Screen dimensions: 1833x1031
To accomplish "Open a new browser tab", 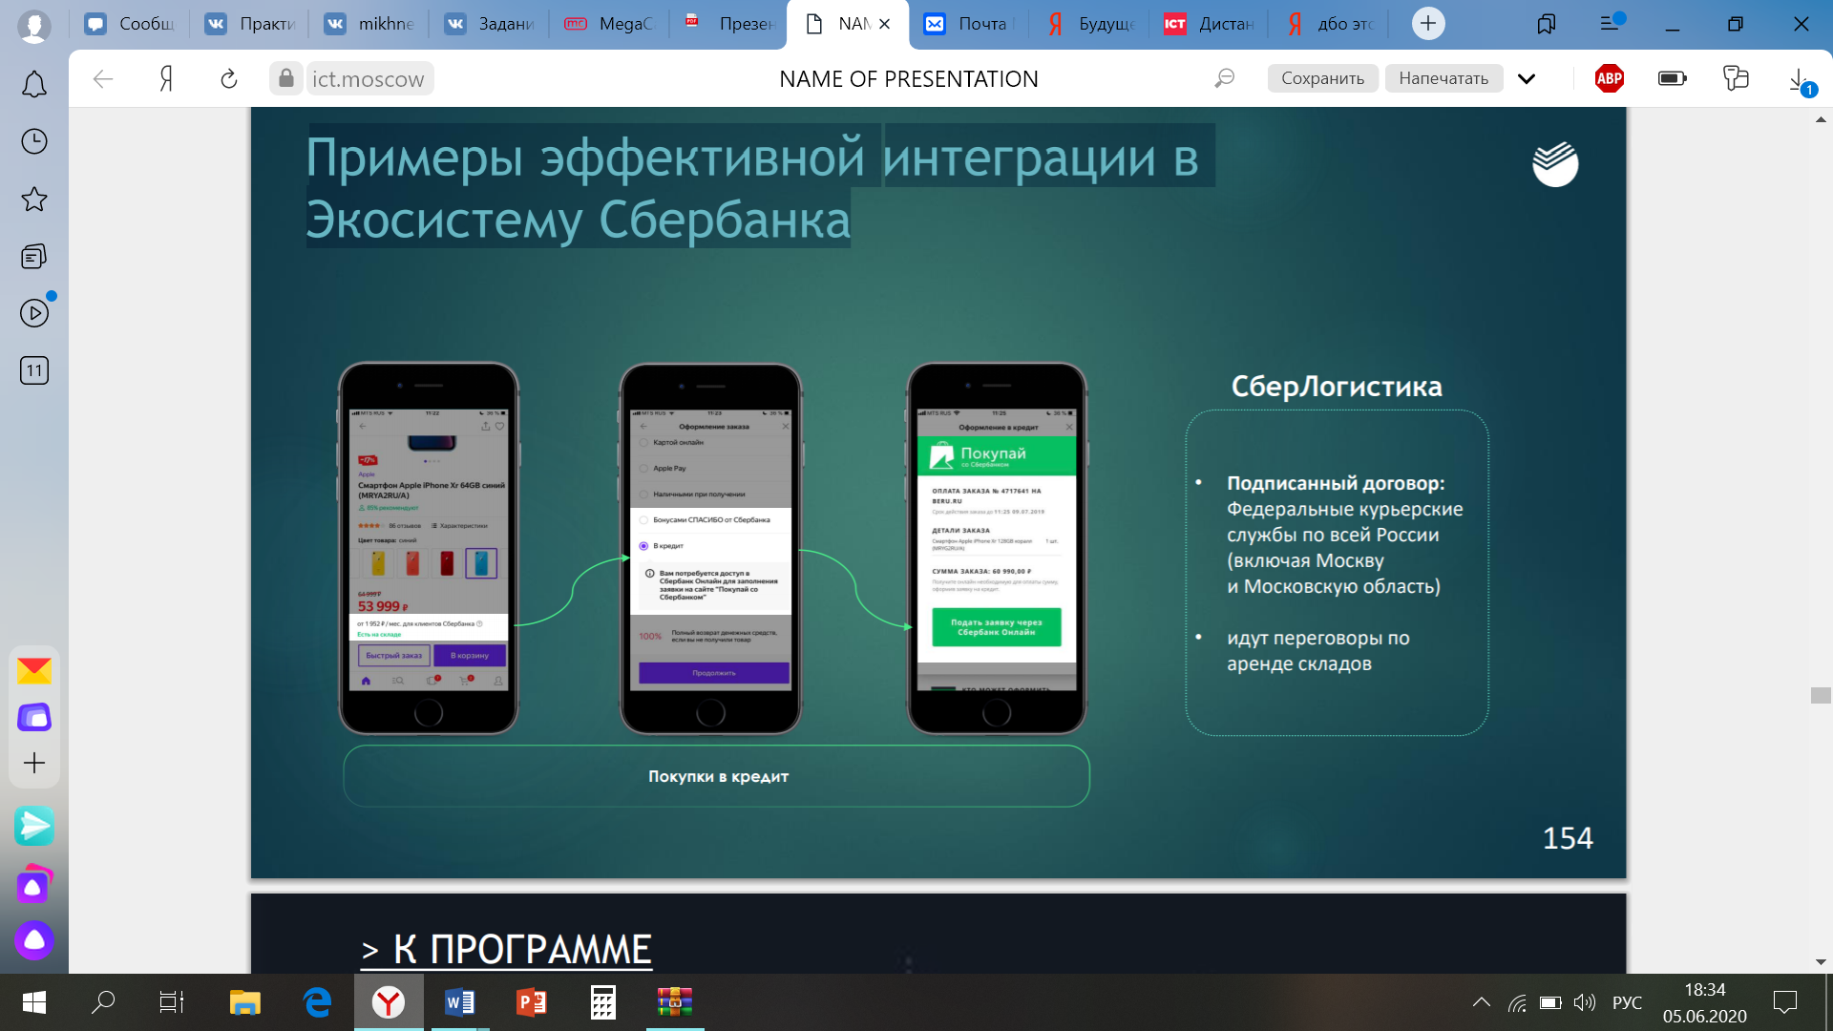I will point(1428,24).
